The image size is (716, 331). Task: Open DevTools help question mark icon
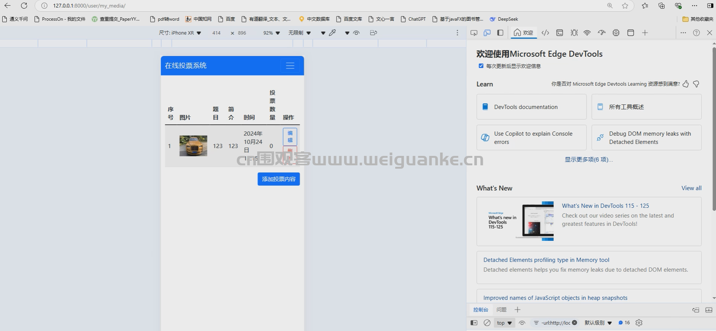pyautogui.click(x=696, y=33)
